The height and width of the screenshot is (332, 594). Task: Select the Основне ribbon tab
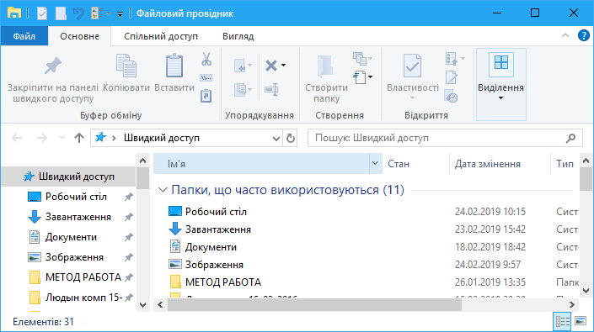79,36
